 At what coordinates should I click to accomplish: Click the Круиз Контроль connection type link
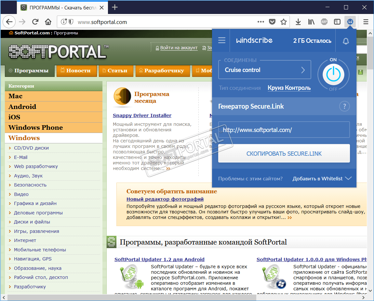[x=289, y=88]
